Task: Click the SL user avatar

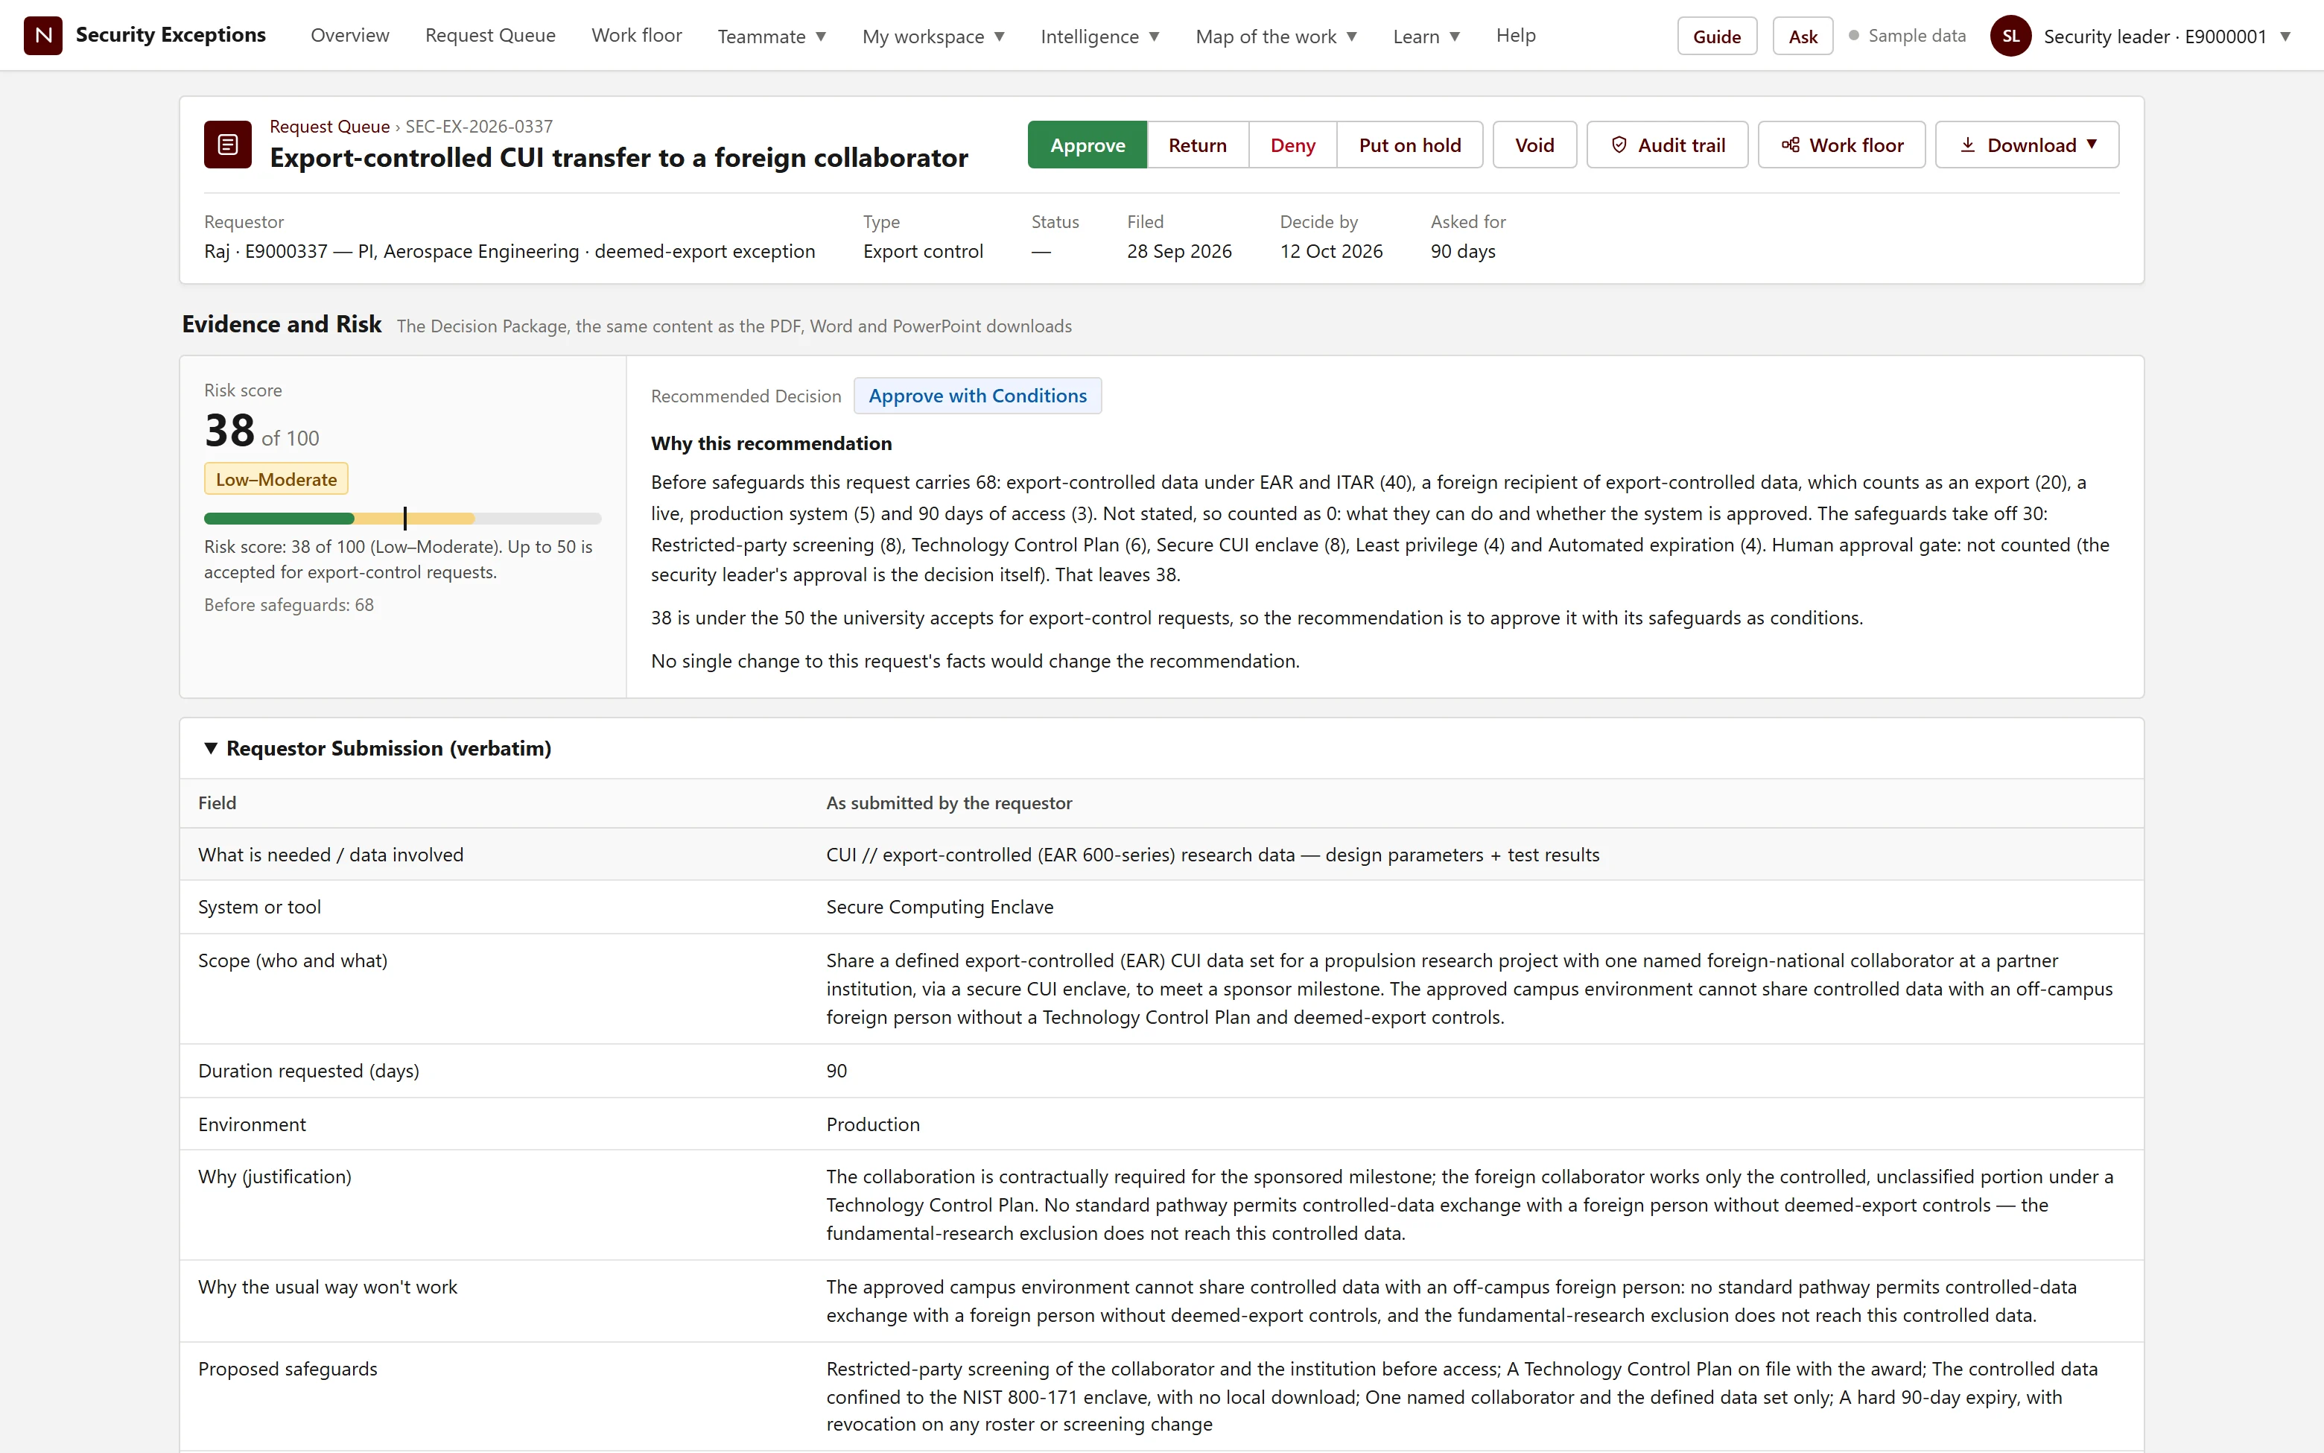Action: [2010, 37]
